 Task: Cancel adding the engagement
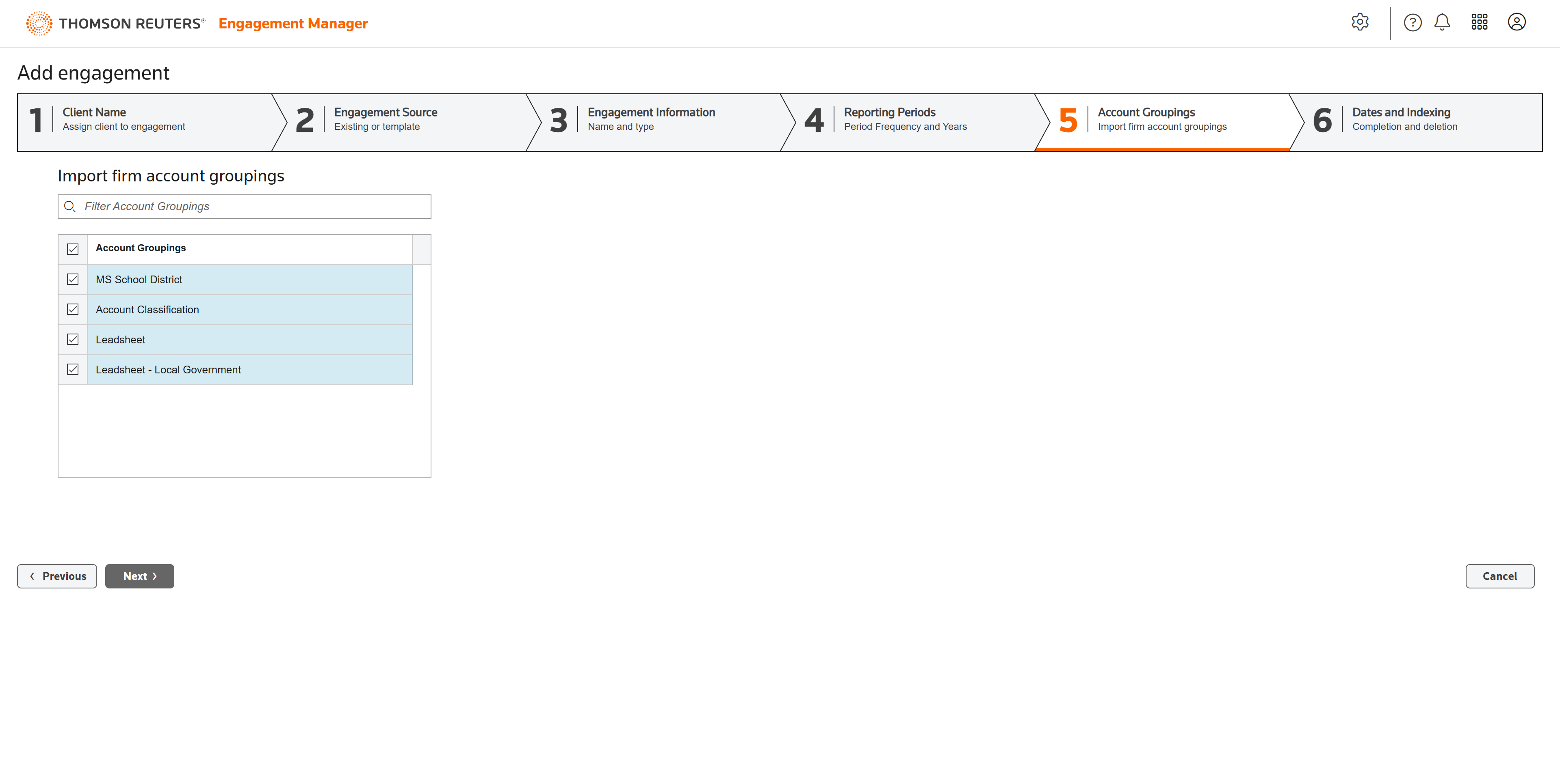tap(1499, 576)
